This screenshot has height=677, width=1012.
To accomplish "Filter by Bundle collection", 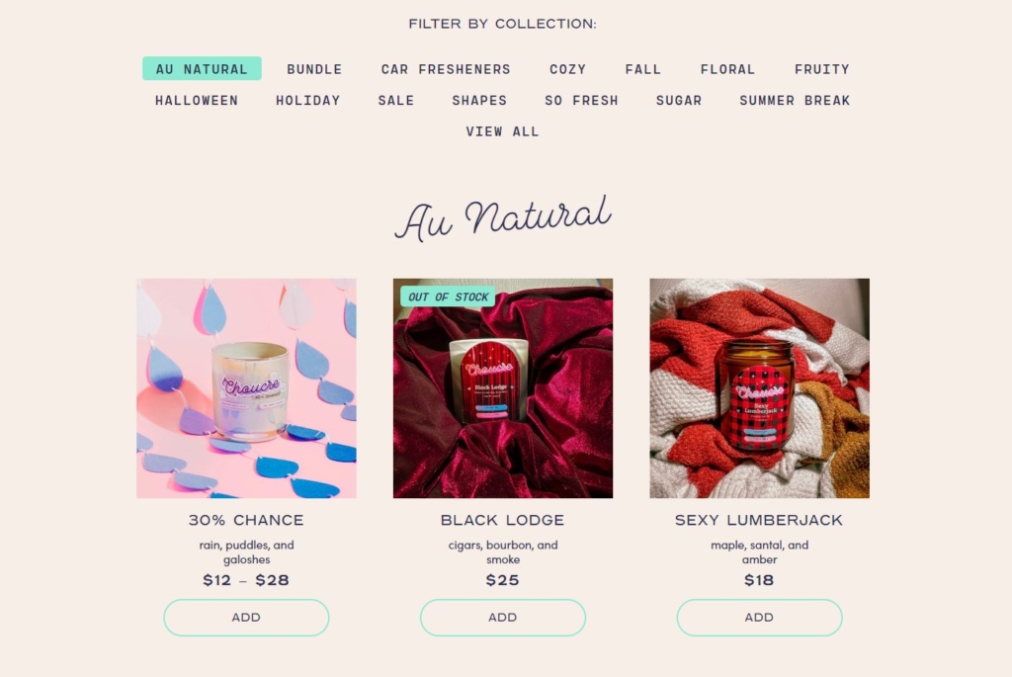I will tap(314, 69).
